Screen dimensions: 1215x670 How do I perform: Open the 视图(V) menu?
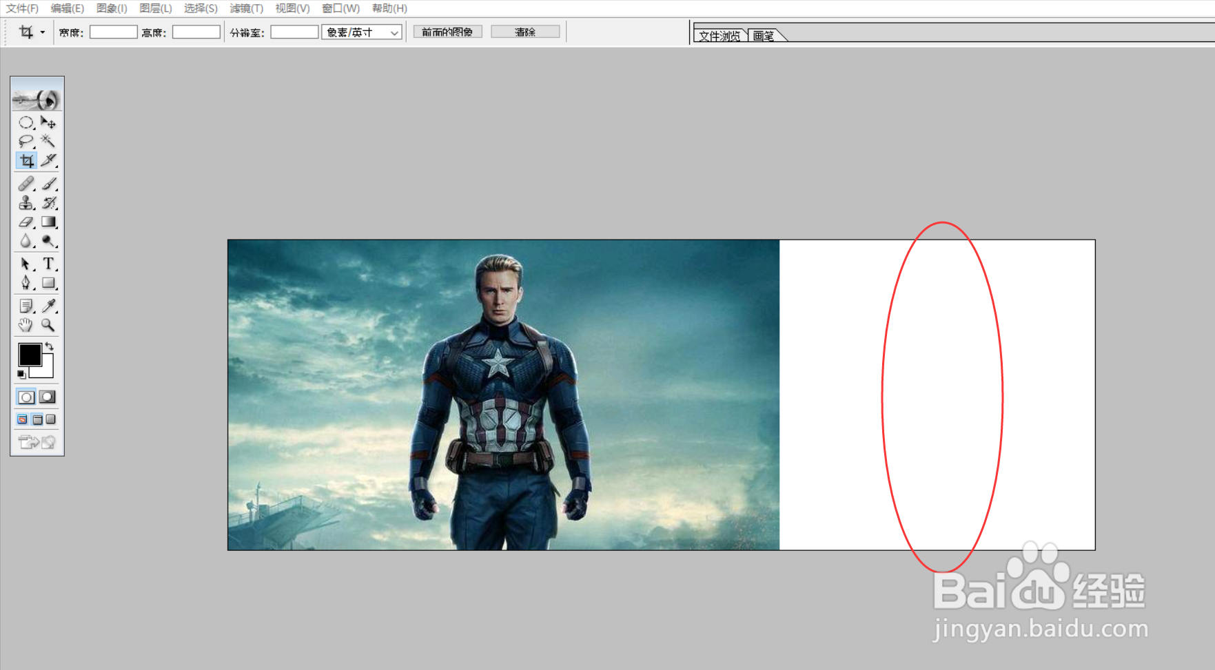point(292,8)
